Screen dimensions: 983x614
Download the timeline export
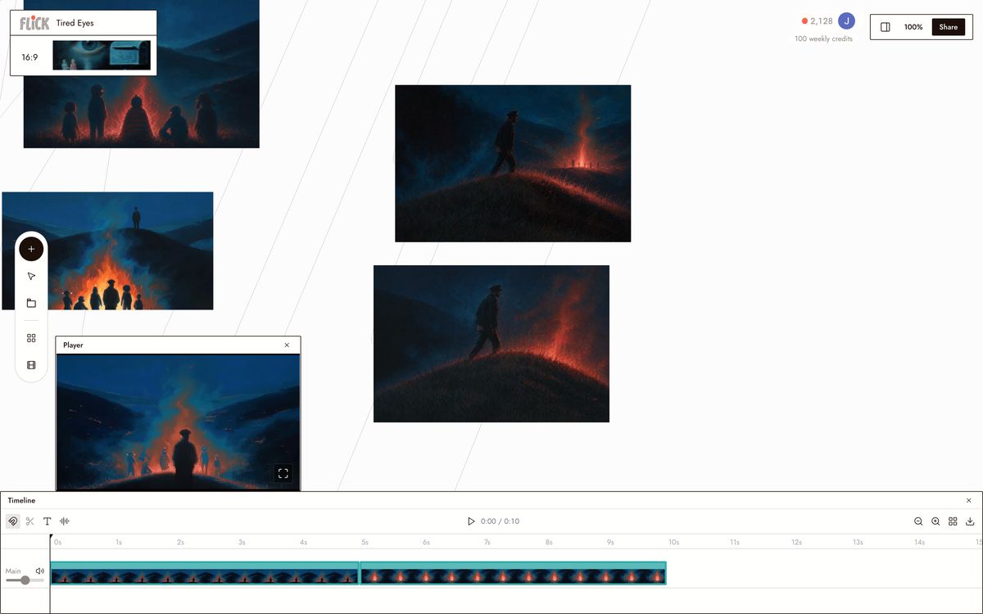pos(970,521)
